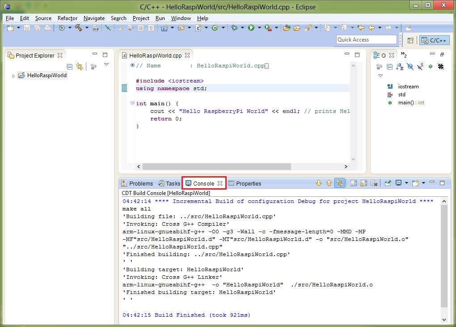Switch to the Problems tab
The height and width of the screenshot is (327, 456).
[x=137, y=183]
